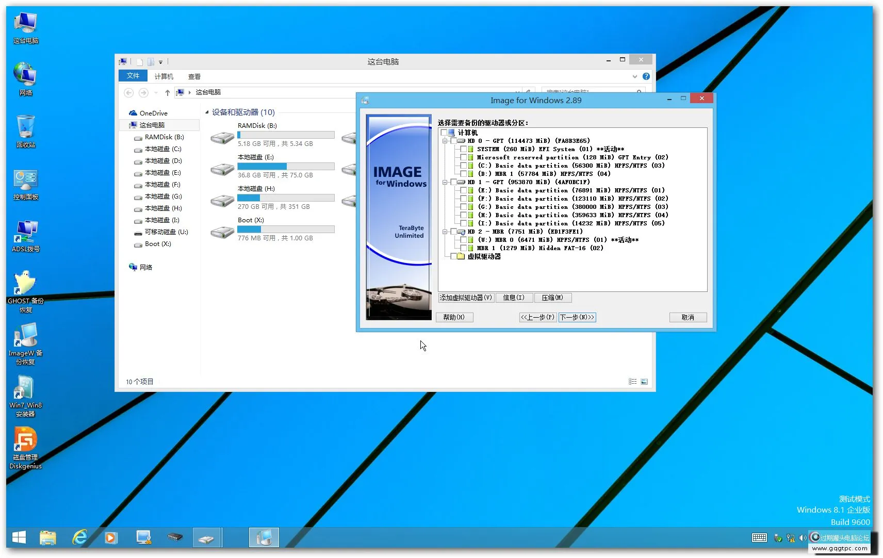Open 控制面板 from the desktop
Viewport: 883px width, 558px height.
point(25,178)
